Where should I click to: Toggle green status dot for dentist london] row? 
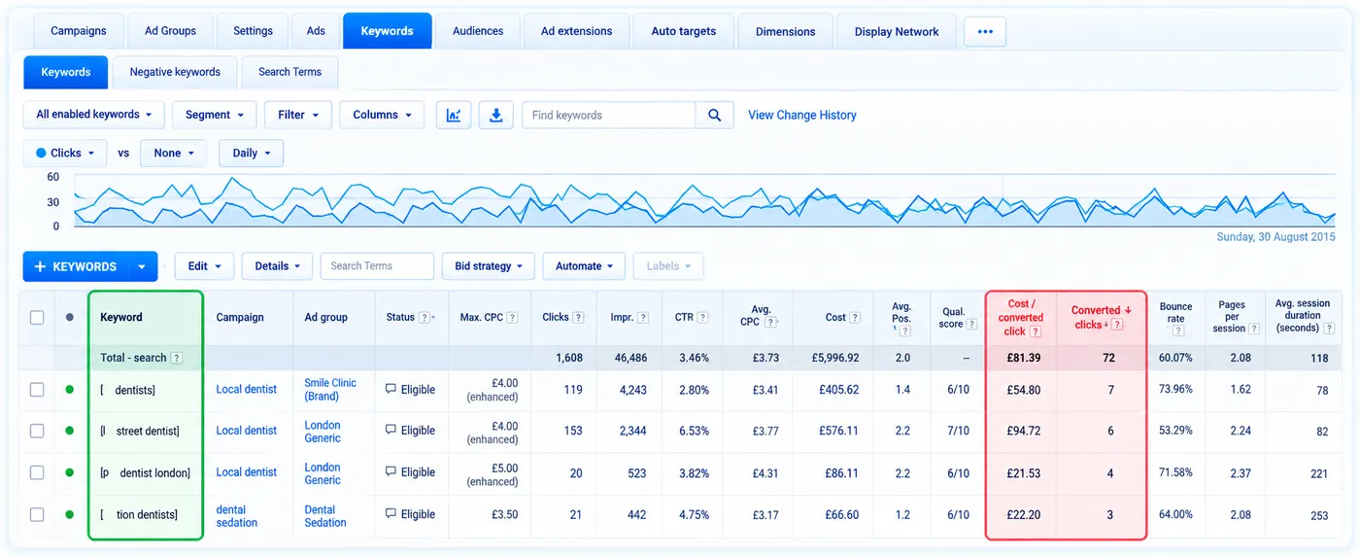(x=69, y=472)
